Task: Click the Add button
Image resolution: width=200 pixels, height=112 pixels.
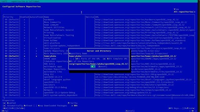Action: coord(6,108)
